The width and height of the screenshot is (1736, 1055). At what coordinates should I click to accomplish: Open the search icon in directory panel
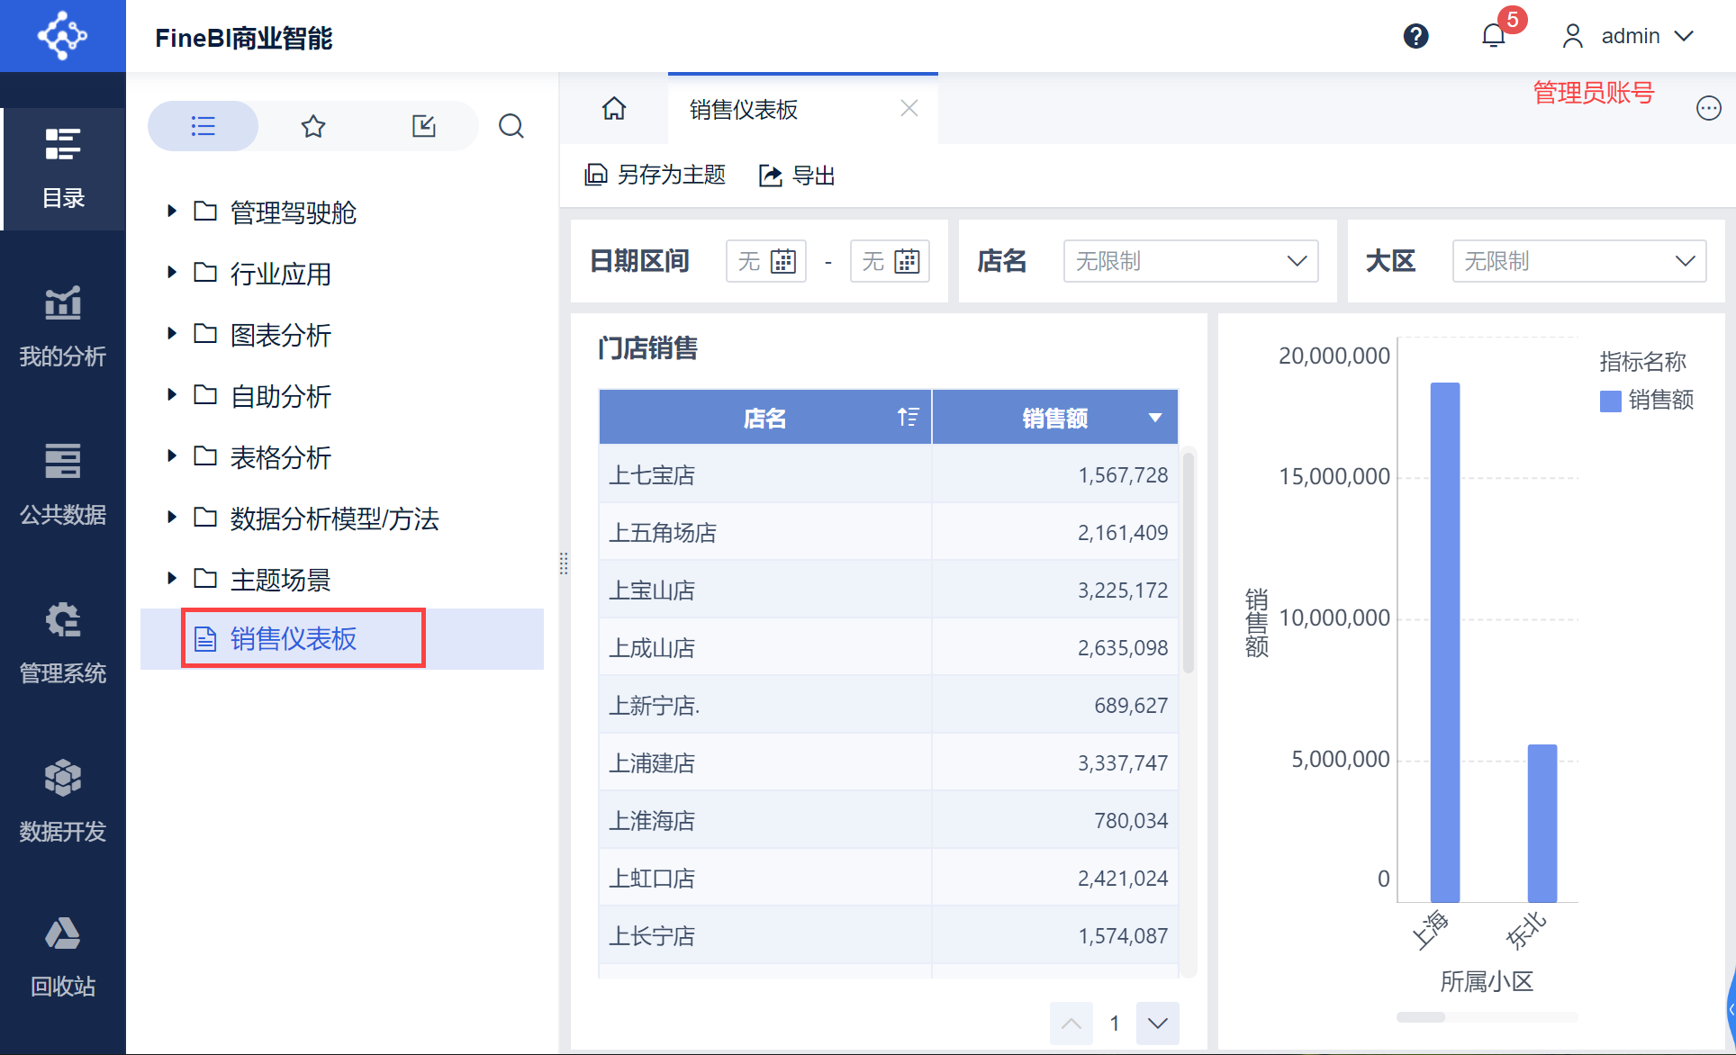tap(511, 126)
